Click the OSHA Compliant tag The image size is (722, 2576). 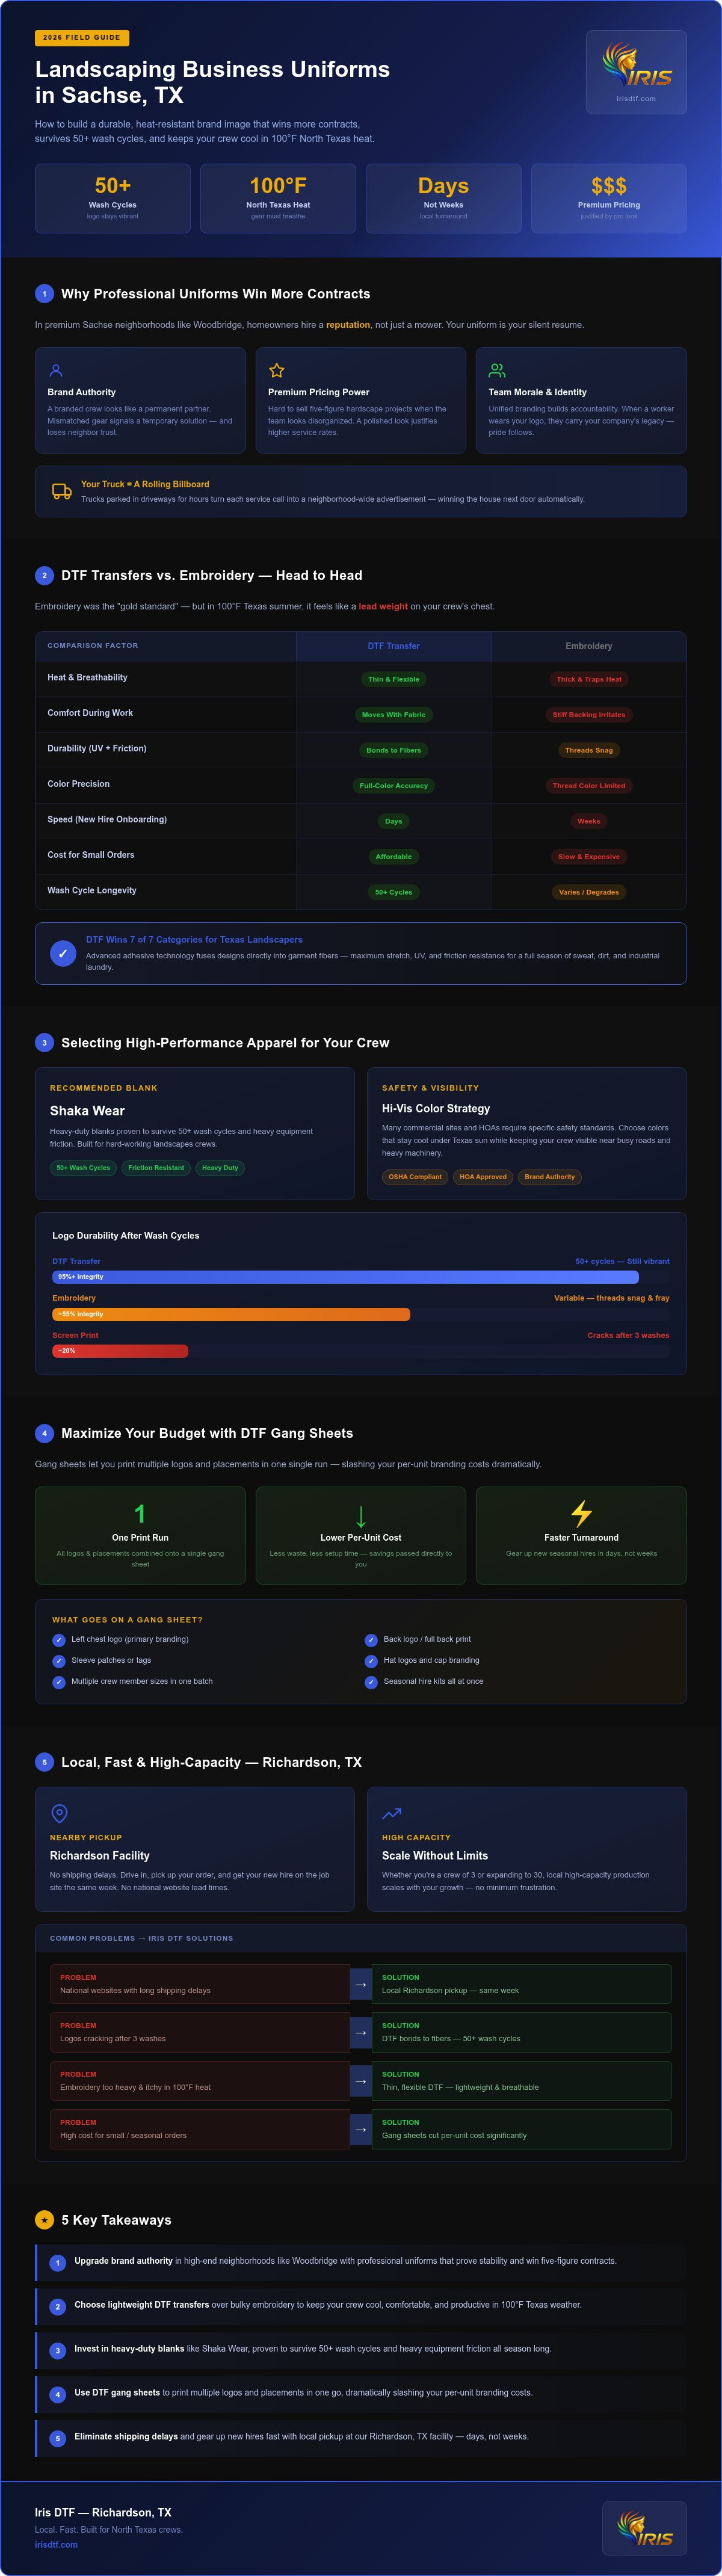(415, 1177)
